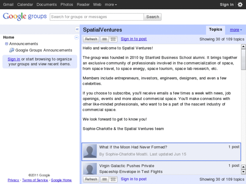
Task: Select the Topics tab
Action: click(216, 30)
